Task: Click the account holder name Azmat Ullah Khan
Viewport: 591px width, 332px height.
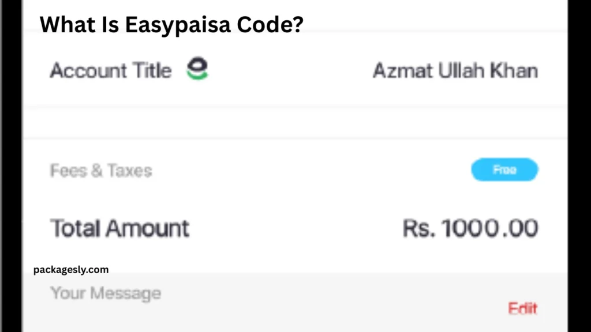Action: point(455,70)
